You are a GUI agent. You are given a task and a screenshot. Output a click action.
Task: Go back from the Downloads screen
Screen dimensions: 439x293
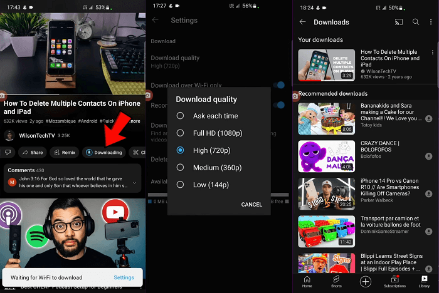(x=302, y=22)
